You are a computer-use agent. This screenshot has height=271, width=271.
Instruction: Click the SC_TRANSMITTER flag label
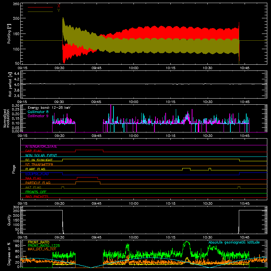tap(39, 165)
